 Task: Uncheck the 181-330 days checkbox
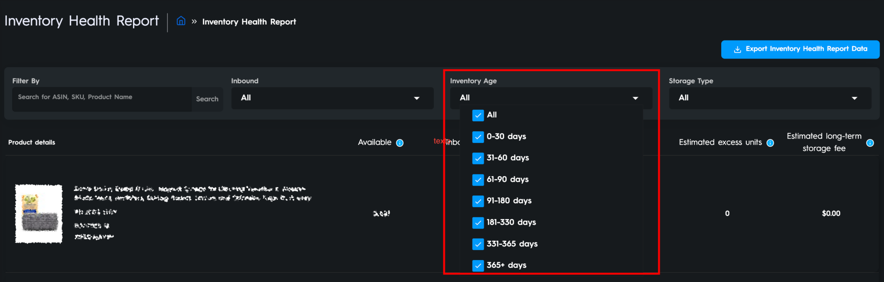[x=478, y=223]
